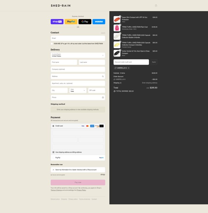
Task: Focus the Last name field
Action: pyautogui.click(x=92, y=62)
